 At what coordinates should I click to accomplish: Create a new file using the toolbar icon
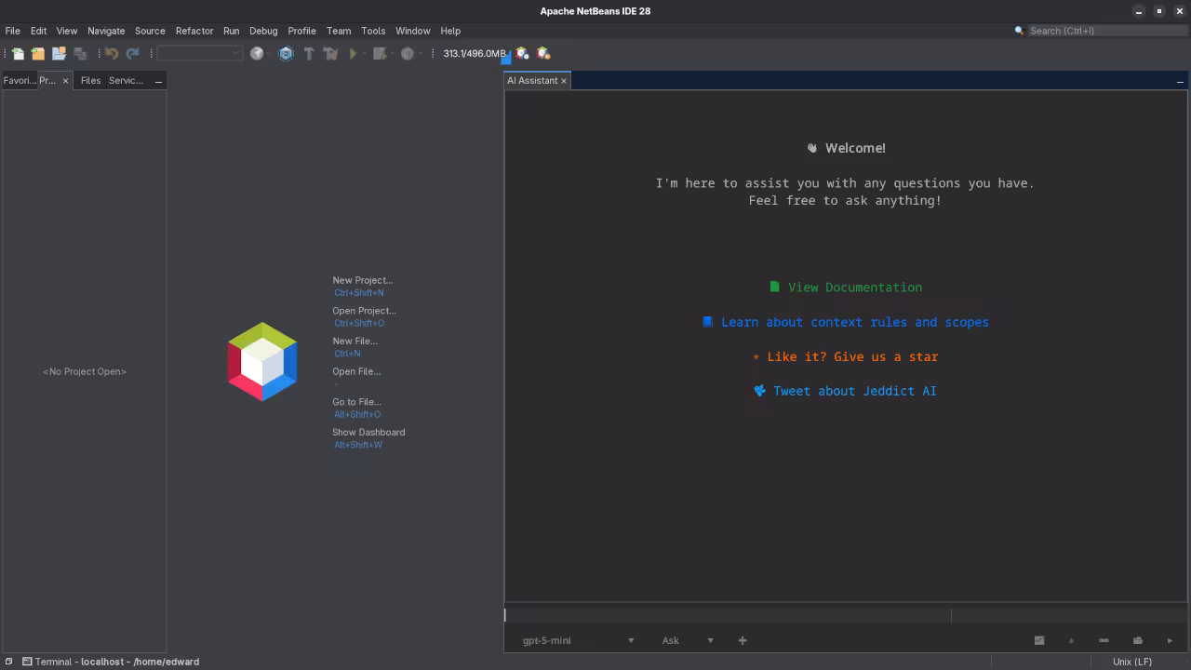18,53
